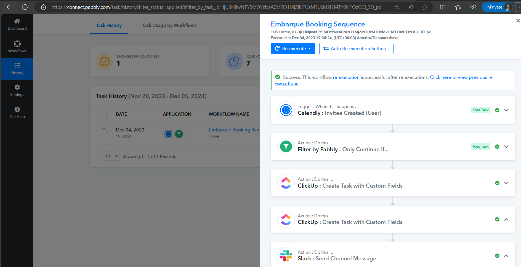Click the Filter icon in the history row
This screenshot has height=267, width=521.
coord(179,134)
